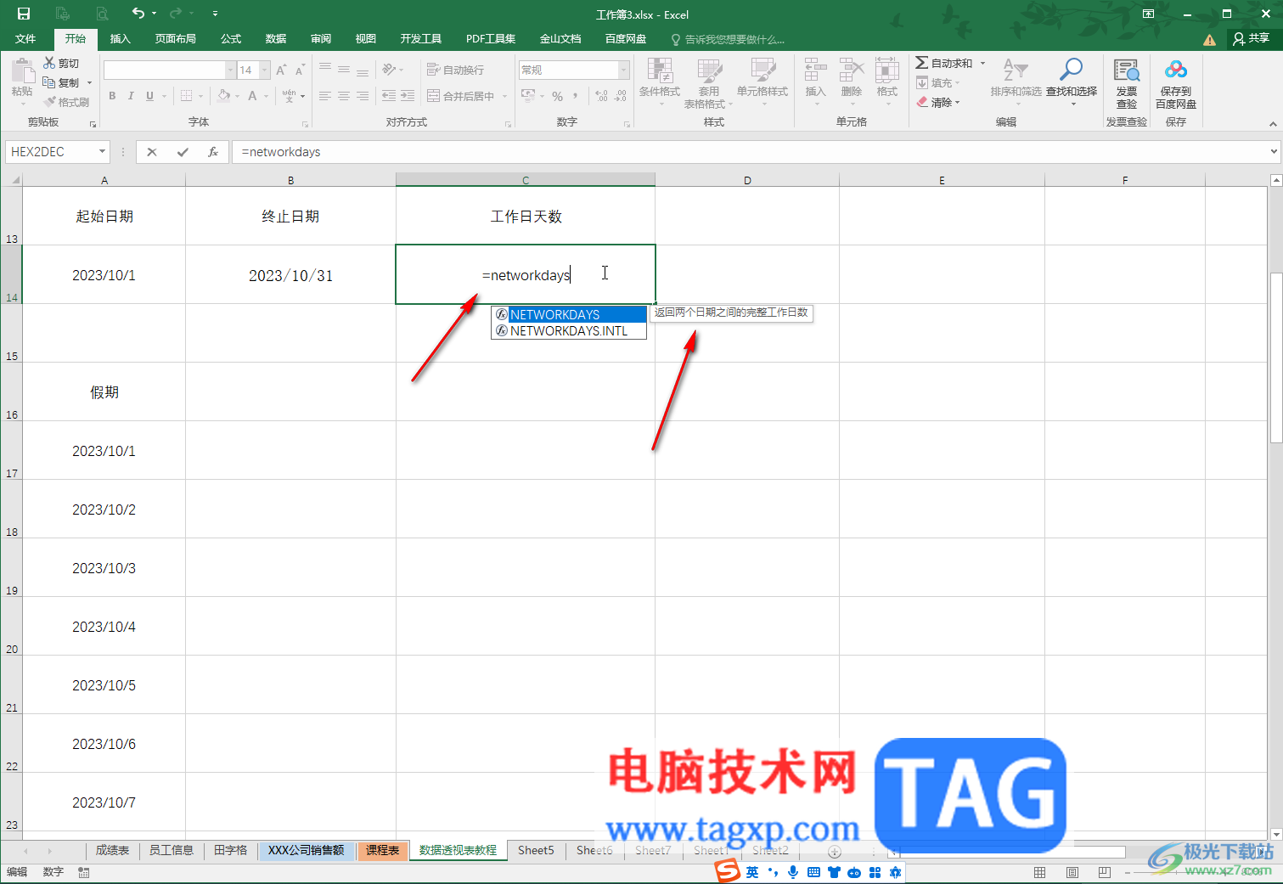Open the File (文件) tab
Image resolution: width=1283 pixels, height=884 pixels.
pyautogui.click(x=25, y=39)
